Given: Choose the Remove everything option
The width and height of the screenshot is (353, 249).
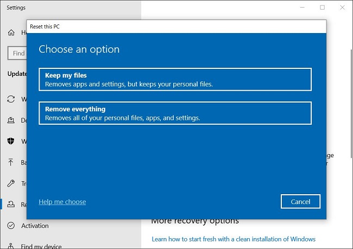Looking at the screenshot, I should pos(175,113).
